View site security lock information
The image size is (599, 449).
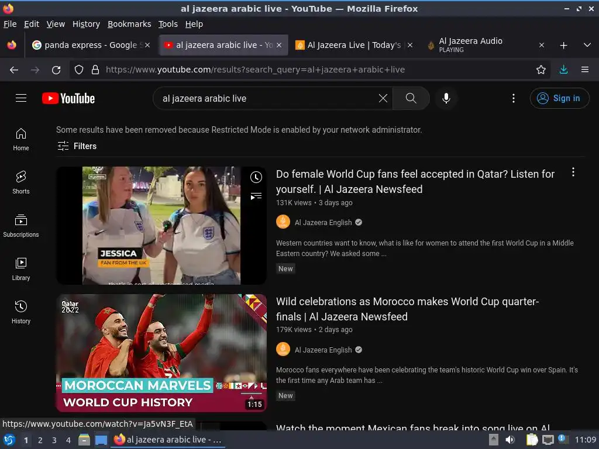95,70
